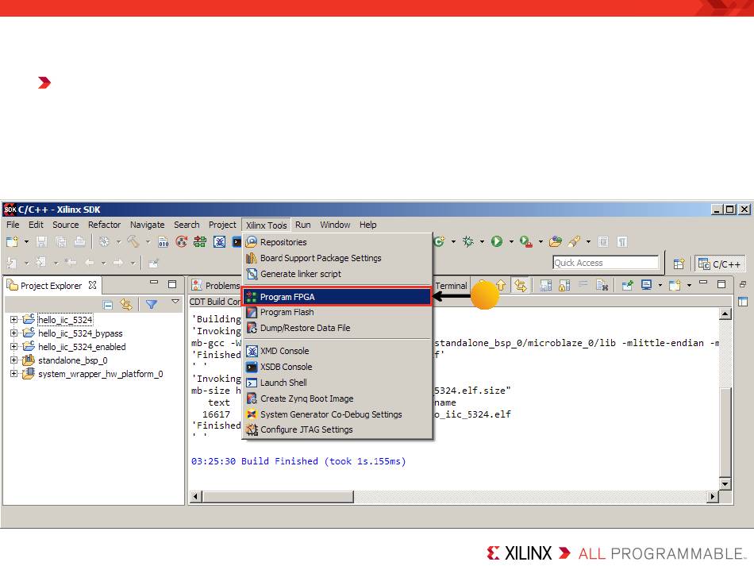Select hello_iic_5324_bypass project
Screen dimensions: 754x566
click(x=80, y=333)
